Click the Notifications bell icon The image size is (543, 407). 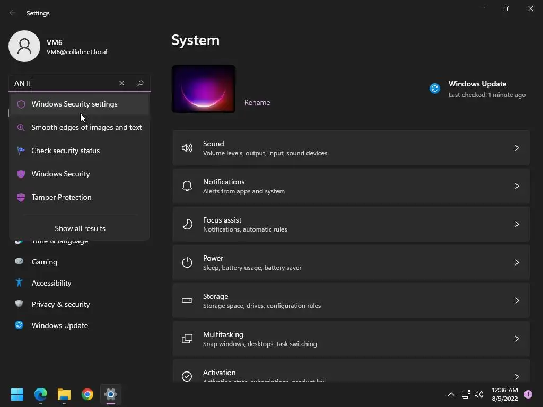click(187, 186)
